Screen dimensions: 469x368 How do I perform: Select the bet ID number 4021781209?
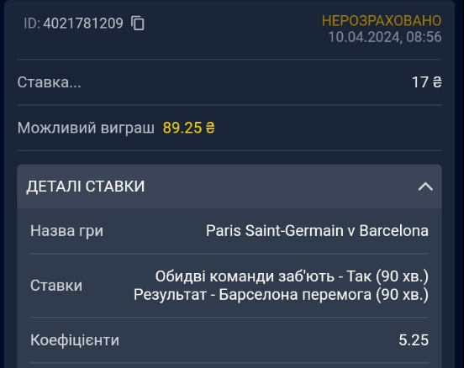(x=83, y=23)
